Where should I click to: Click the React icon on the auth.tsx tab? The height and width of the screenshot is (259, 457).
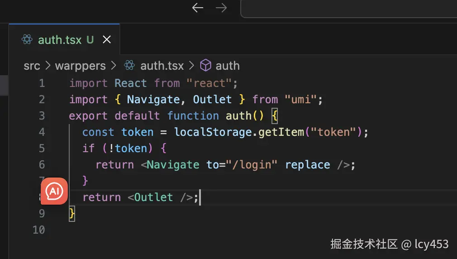pyautogui.click(x=27, y=40)
